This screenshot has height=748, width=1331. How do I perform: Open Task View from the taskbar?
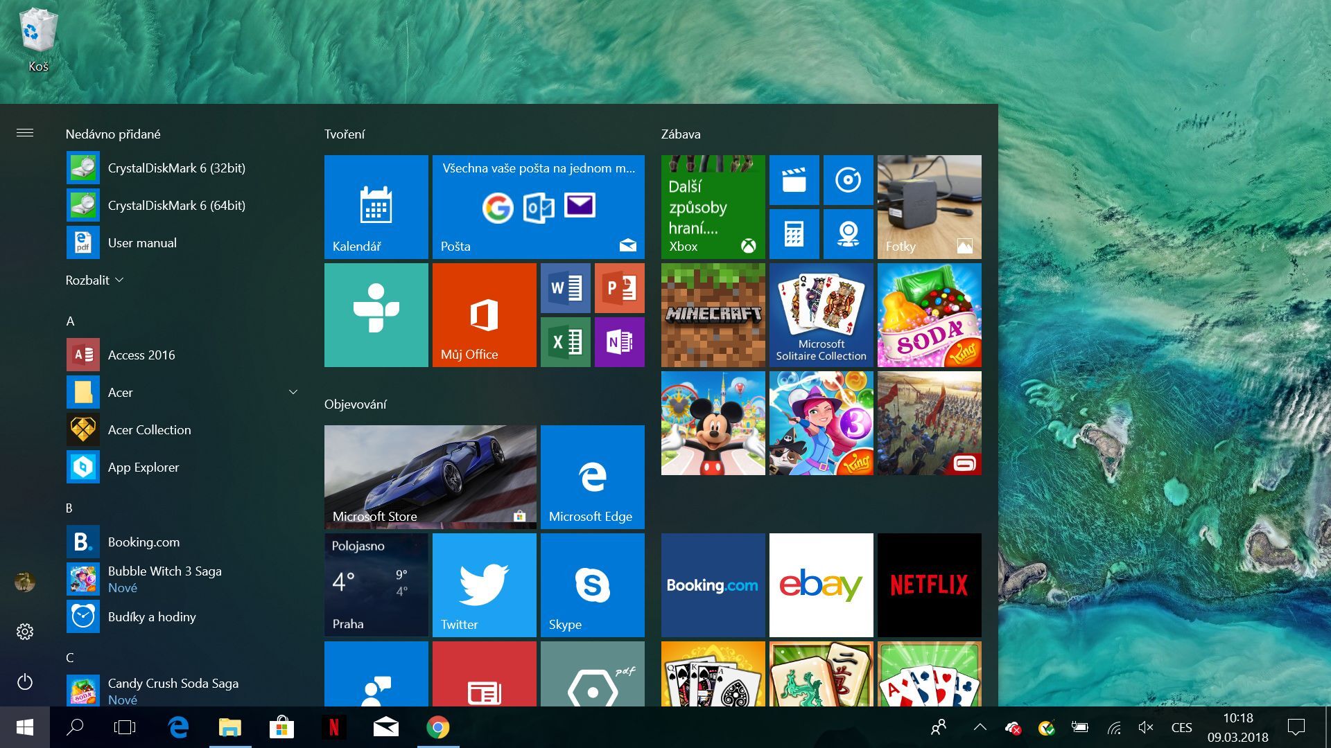pyautogui.click(x=125, y=728)
